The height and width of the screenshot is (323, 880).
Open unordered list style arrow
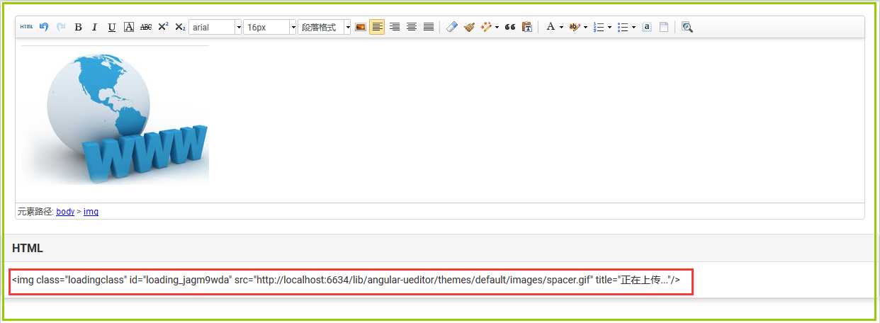pos(633,27)
